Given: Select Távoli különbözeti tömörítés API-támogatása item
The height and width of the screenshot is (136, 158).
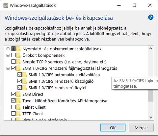Looking at the screenshot, I should (65, 101).
